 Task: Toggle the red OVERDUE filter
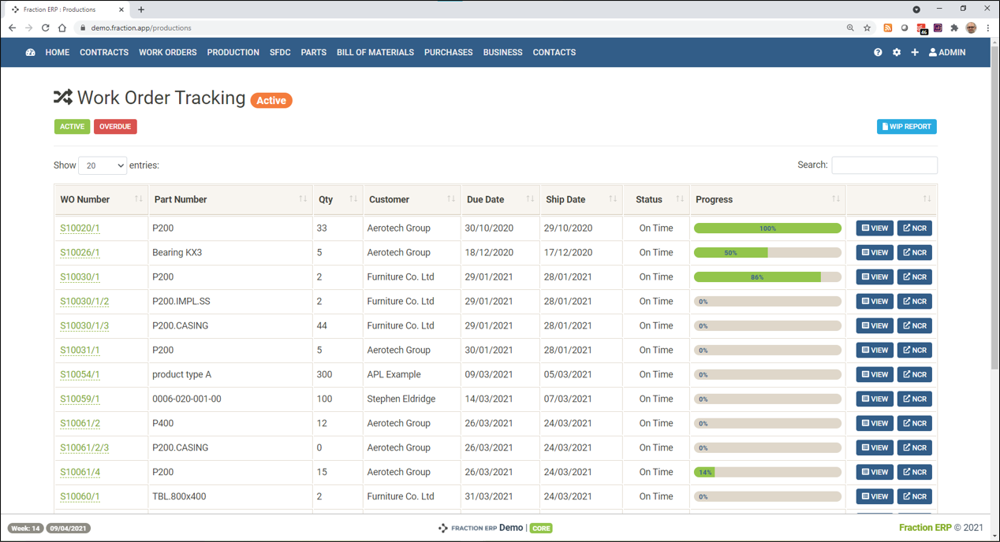click(115, 127)
